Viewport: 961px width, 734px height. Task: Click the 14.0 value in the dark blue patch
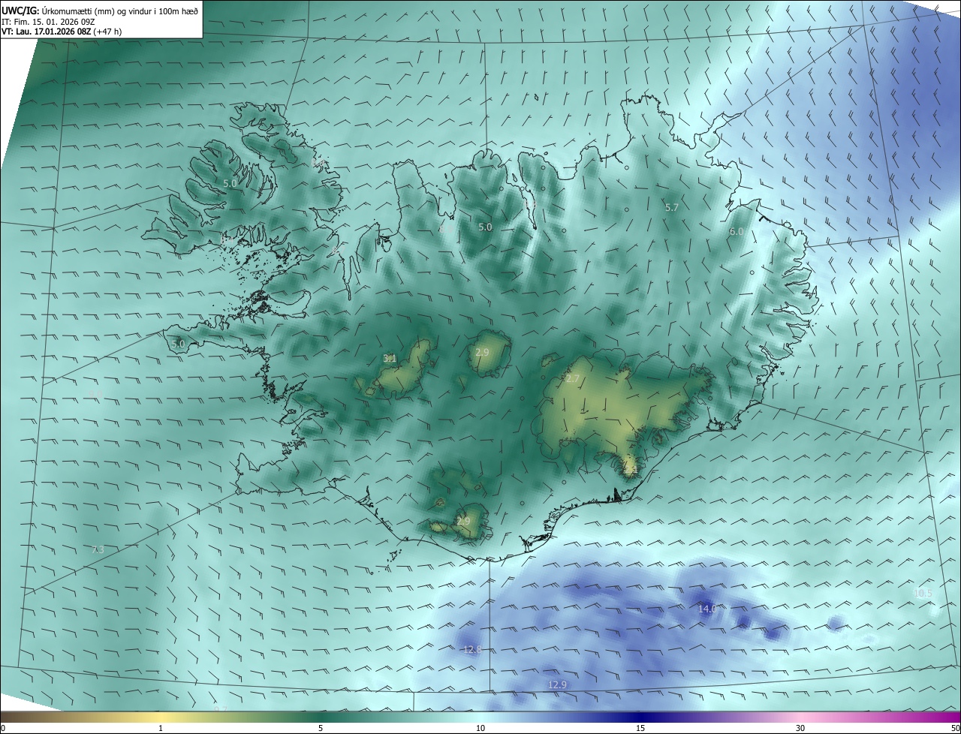707,609
